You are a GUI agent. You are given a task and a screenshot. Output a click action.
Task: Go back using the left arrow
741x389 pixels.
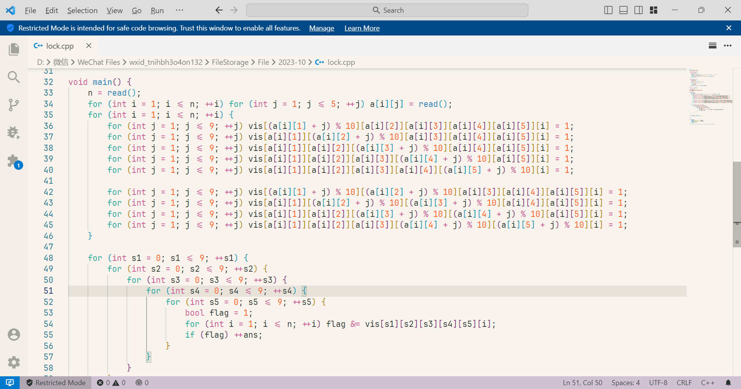click(x=219, y=10)
